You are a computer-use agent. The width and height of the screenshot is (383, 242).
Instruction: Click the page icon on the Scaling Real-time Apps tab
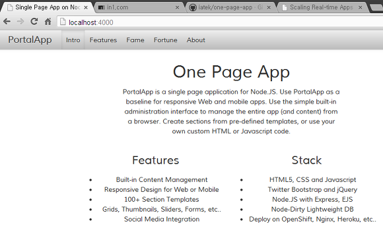tap(285, 7)
